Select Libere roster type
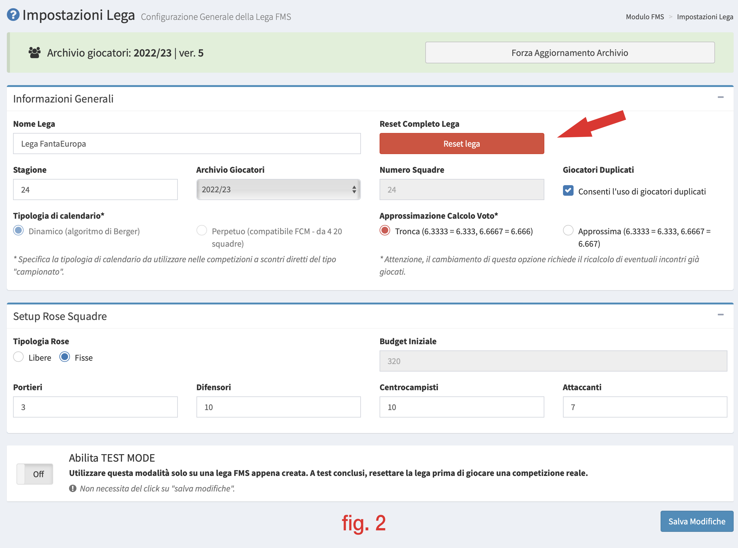 pyautogui.click(x=19, y=357)
